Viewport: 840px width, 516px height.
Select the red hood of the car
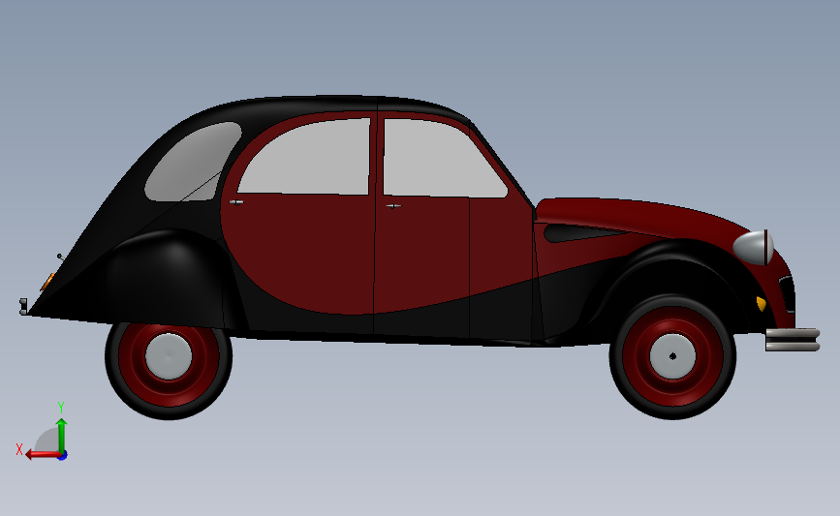[643, 215]
